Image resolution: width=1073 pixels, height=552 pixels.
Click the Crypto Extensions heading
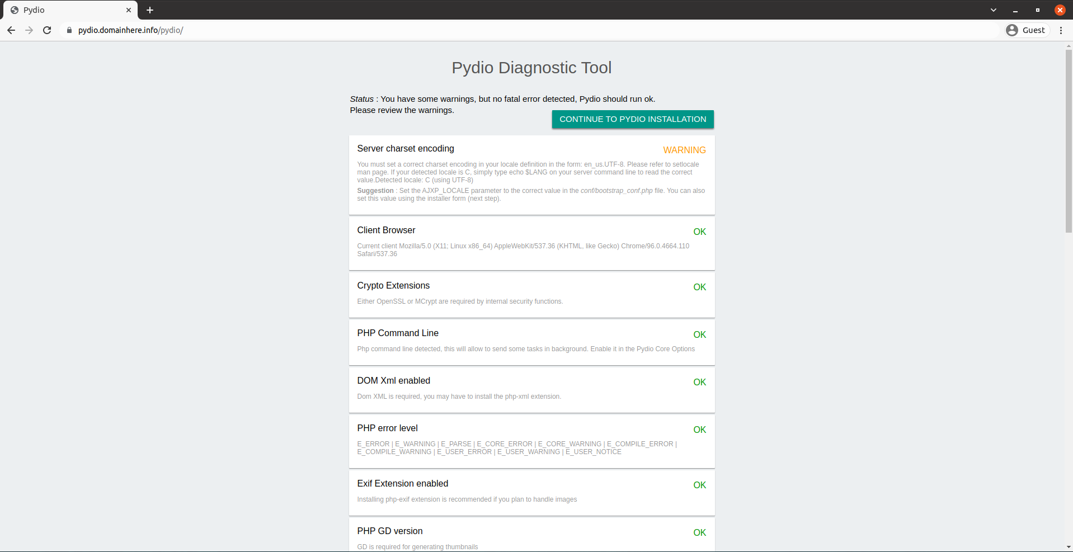point(393,285)
